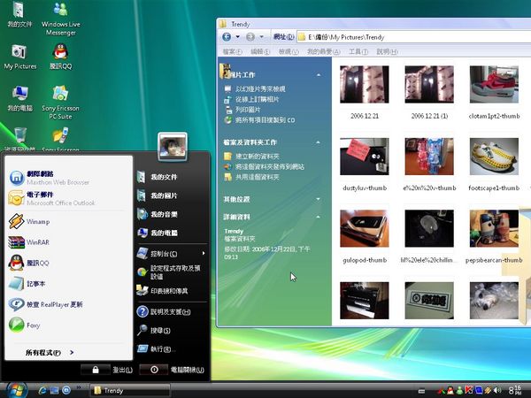Open 我的電腦 desktop icon

(20, 98)
